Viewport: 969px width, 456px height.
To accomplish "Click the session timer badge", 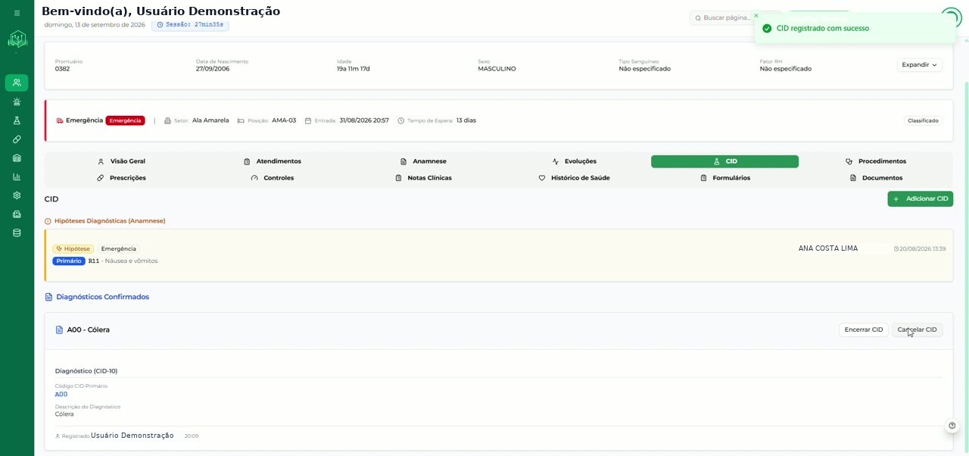I will [x=190, y=25].
